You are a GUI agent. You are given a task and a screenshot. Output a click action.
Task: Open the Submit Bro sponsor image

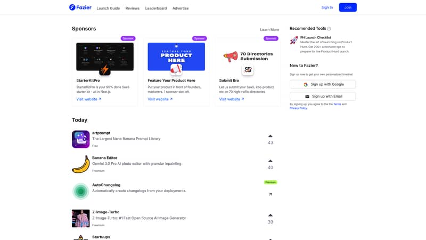[248, 57]
